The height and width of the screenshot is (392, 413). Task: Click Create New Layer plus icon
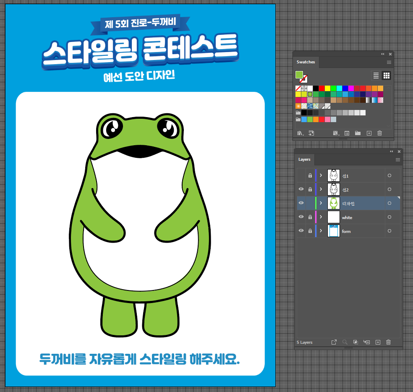[x=378, y=342]
